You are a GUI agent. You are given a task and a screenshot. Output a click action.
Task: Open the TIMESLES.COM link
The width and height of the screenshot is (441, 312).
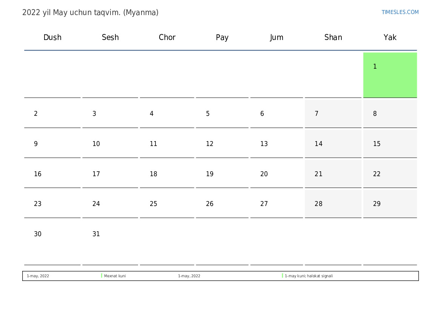[x=400, y=12]
